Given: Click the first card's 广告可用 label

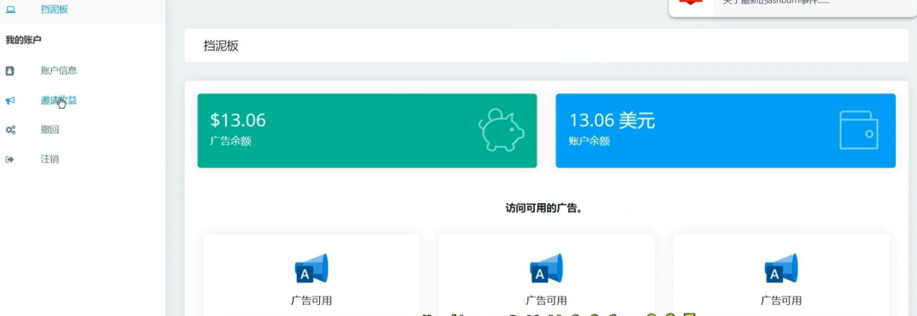Looking at the screenshot, I should (x=311, y=301).
